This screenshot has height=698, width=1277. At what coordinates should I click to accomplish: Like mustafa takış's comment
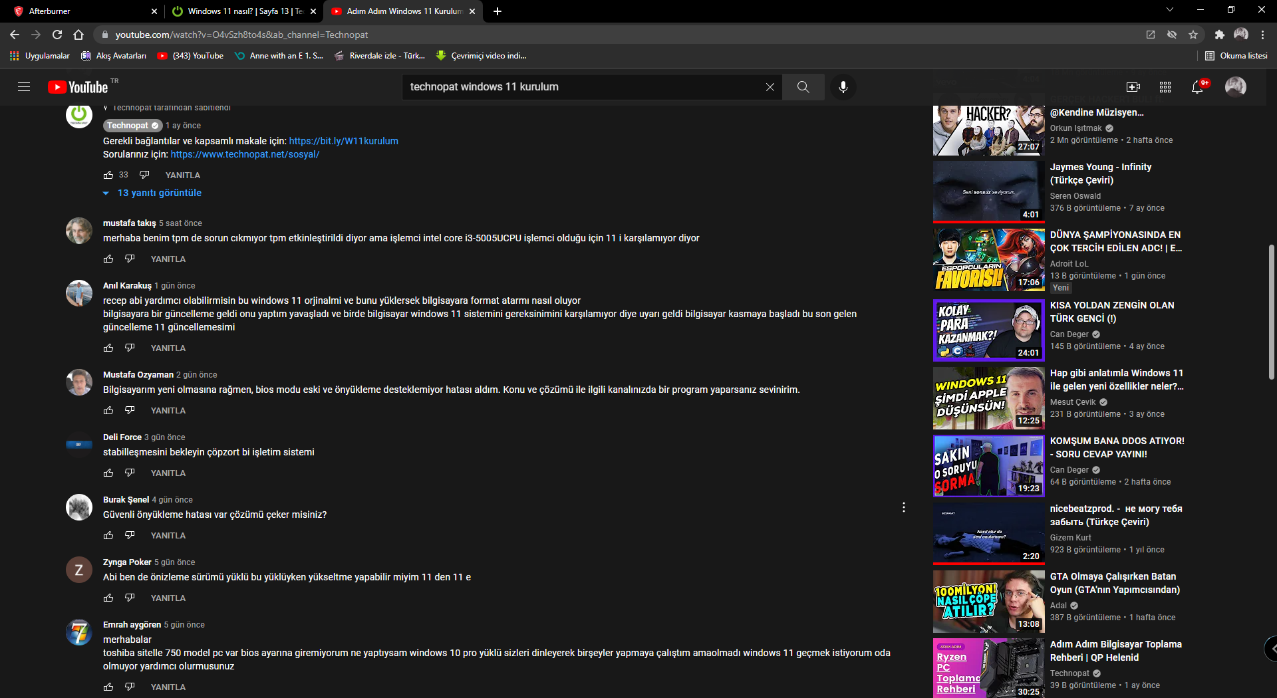pos(108,259)
